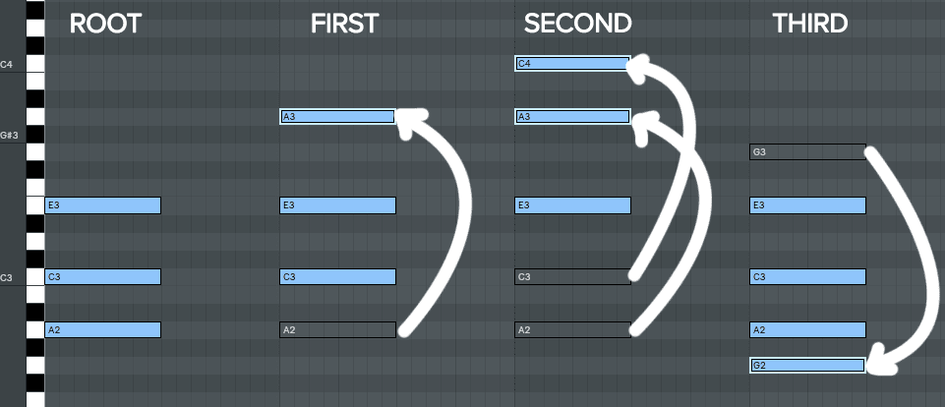Click the A3 note in SECOND inversion

coord(571,117)
